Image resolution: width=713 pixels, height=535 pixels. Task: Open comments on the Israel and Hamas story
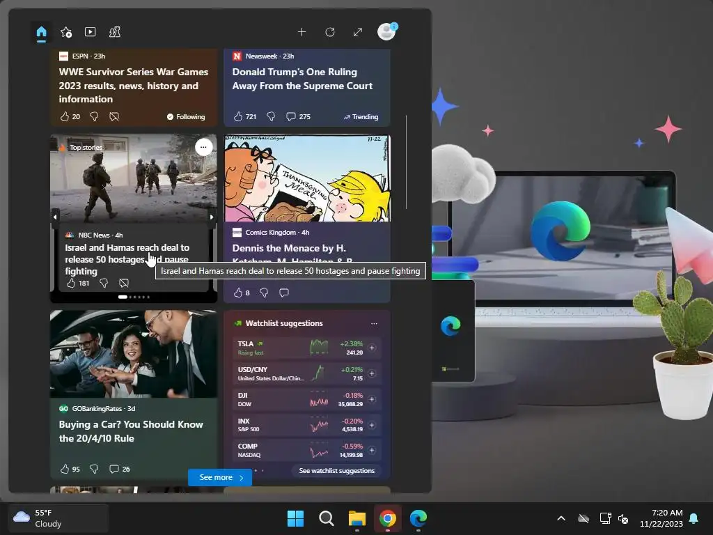pos(124,283)
